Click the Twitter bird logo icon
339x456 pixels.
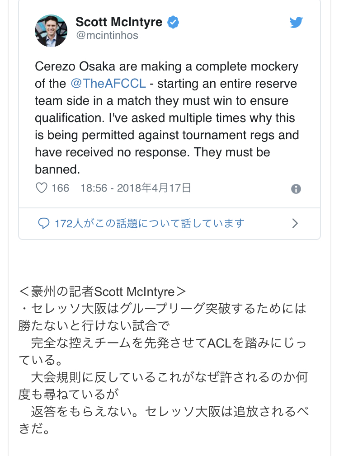[296, 23]
